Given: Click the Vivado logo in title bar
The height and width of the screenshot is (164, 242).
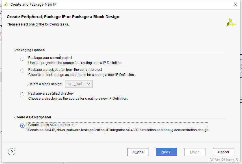Looking at the screenshot, I should (x=6, y=4).
